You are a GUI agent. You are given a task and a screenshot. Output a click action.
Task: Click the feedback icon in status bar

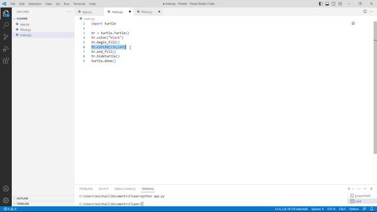click(x=365, y=209)
